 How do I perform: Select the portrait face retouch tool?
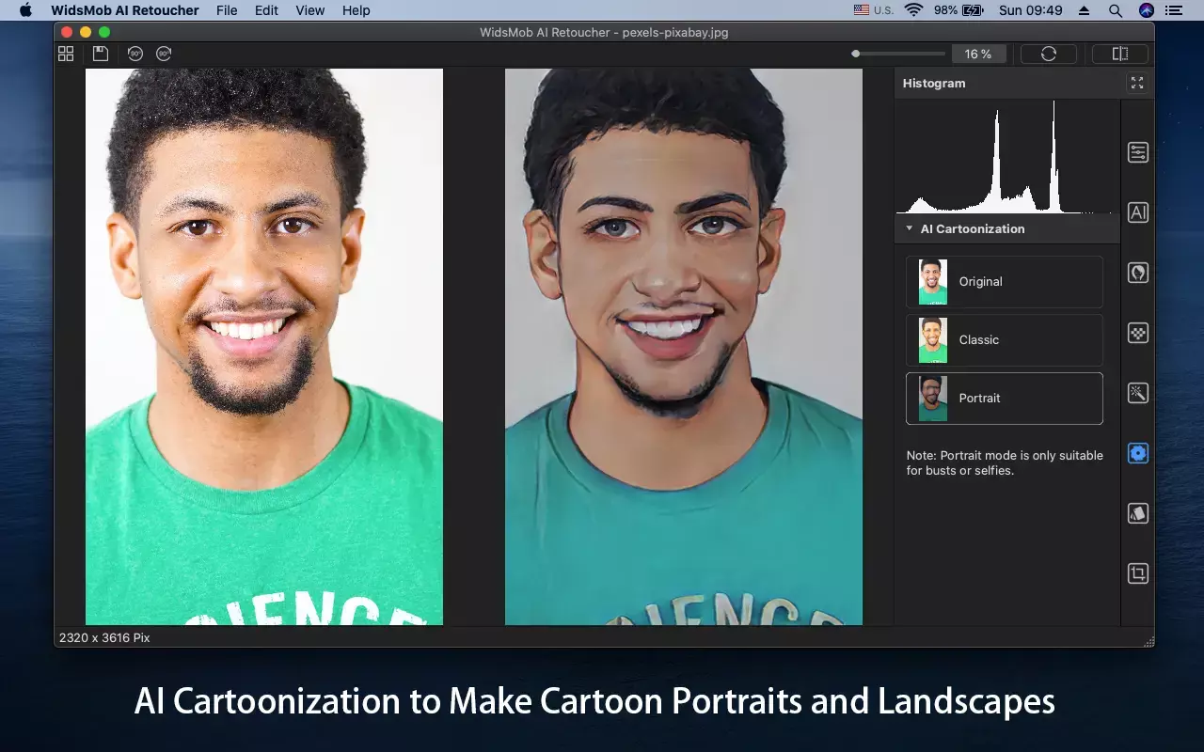1137,273
